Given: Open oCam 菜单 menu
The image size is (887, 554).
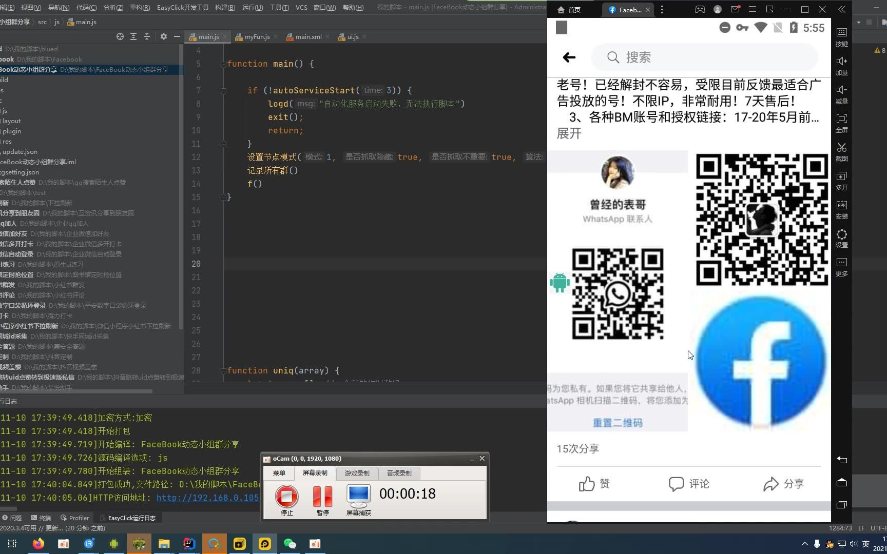Looking at the screenshot, I should pyautogui.click(x=279, y=473).
